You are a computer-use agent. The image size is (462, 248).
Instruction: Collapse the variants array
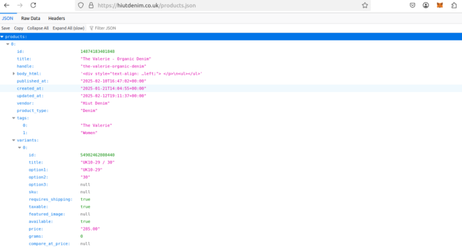tap(14, 140)
